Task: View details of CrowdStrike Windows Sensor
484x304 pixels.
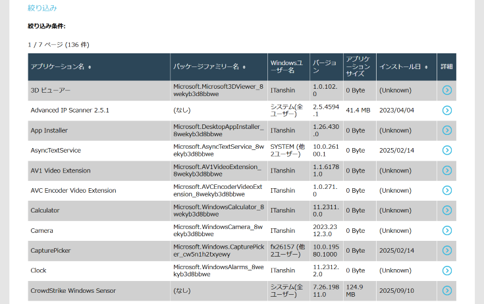Action: point(447,290)
